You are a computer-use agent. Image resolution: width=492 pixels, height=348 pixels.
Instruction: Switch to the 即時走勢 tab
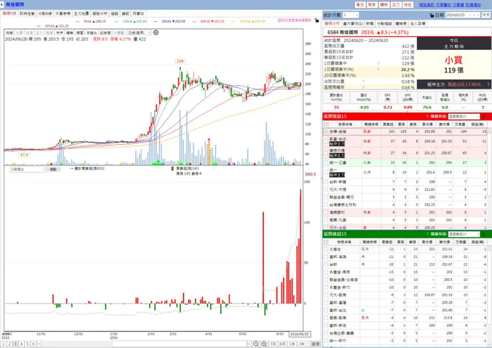(27, 14)
